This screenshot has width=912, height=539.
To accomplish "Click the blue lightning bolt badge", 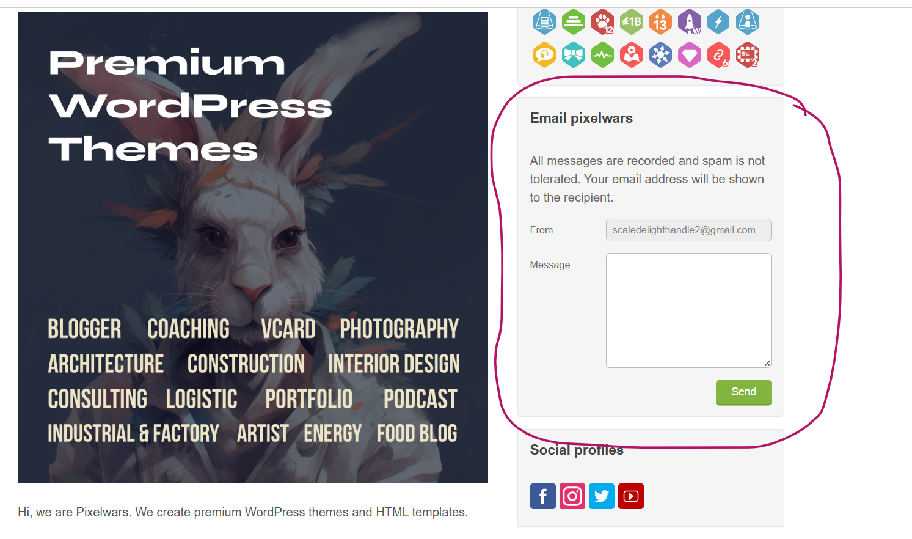I will [x=718, y=22].
